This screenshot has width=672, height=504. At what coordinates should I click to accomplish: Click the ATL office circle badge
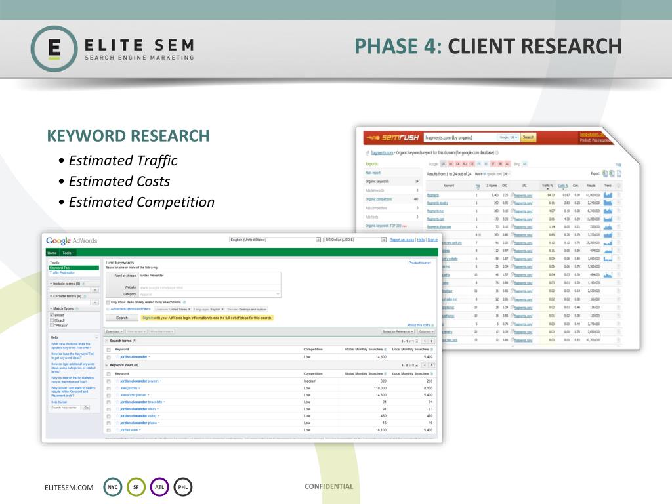(x=159, y=487)
